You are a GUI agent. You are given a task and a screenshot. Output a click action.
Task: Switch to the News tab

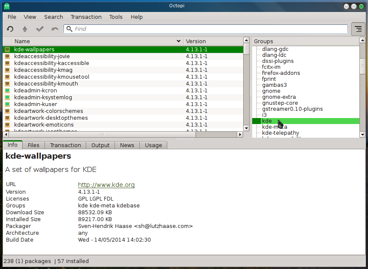[x=127, y=145]
